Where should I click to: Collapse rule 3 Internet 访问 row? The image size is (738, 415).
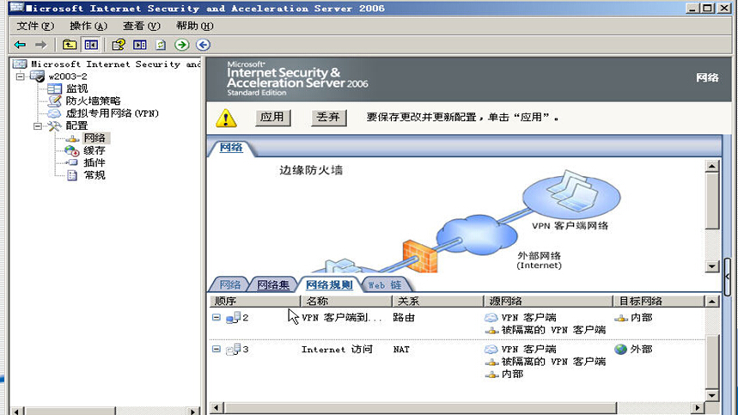pos(217,350)
